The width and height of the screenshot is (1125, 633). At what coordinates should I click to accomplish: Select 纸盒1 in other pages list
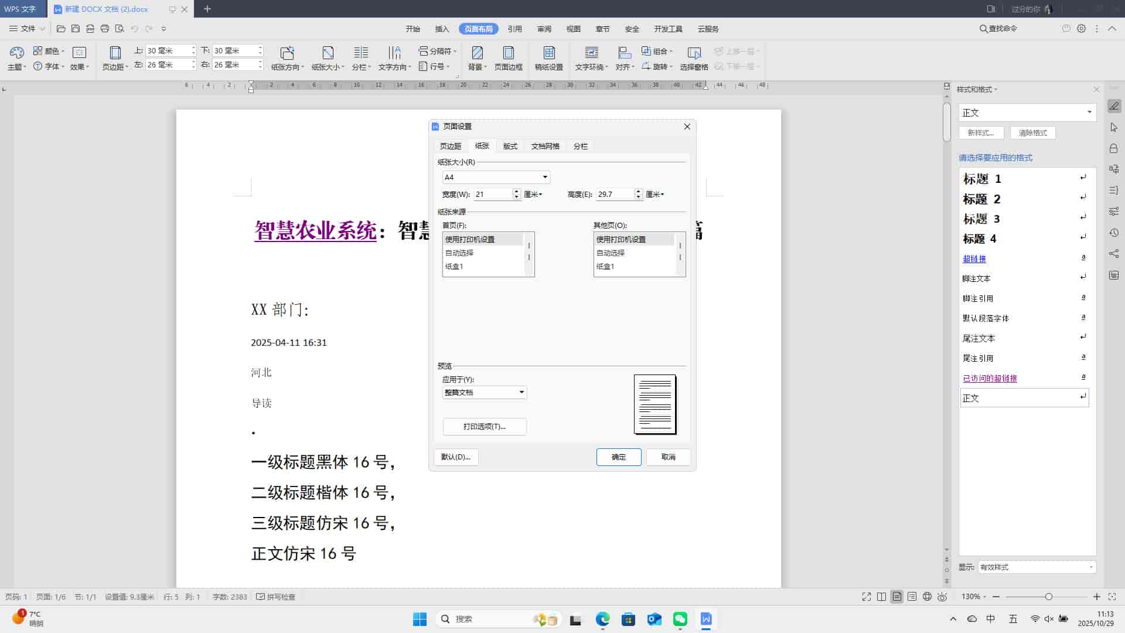(634, 266)
